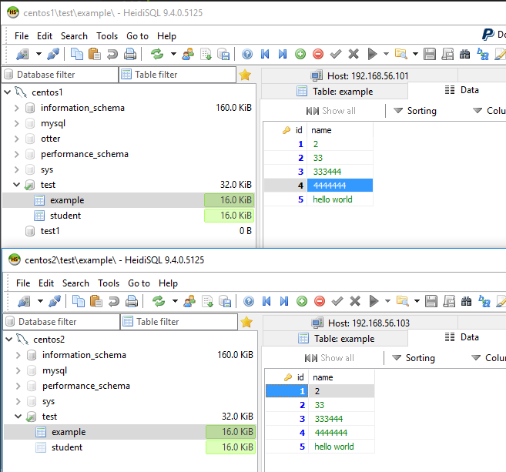Click Database filter field in centos1 window

click(x=60, y=75)
